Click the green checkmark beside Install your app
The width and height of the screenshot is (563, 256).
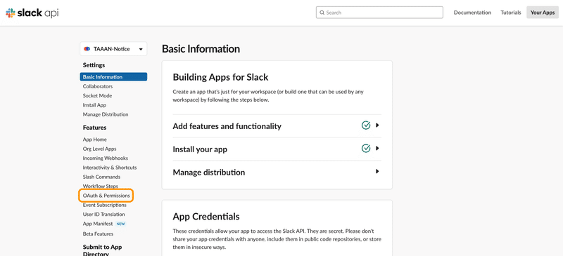[366, 148]
